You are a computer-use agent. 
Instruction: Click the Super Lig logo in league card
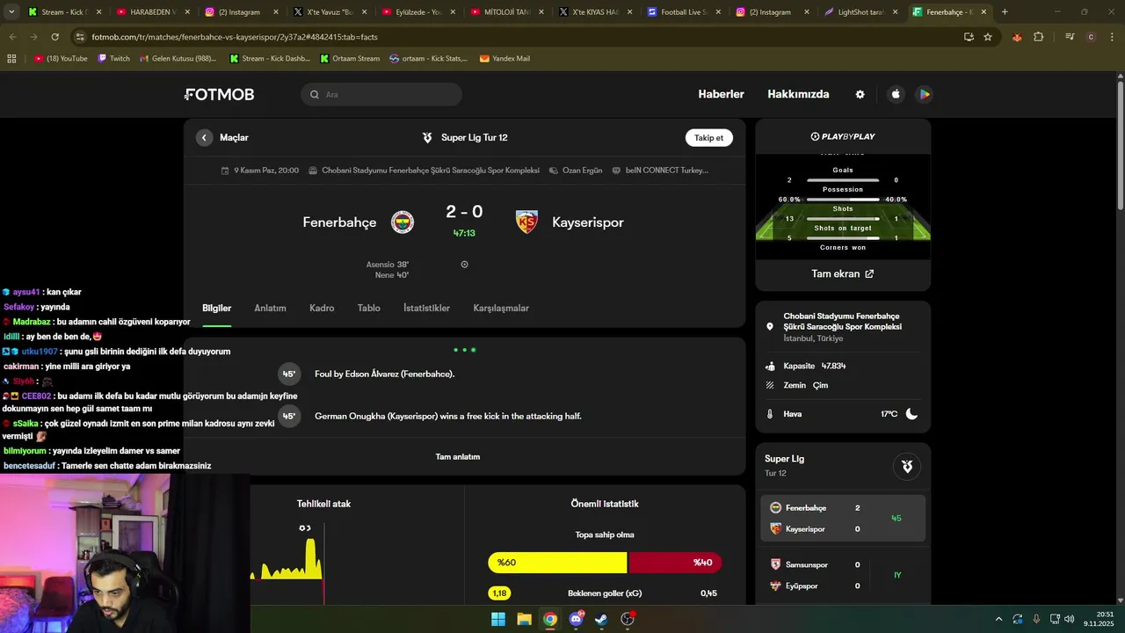click(907, 466)
